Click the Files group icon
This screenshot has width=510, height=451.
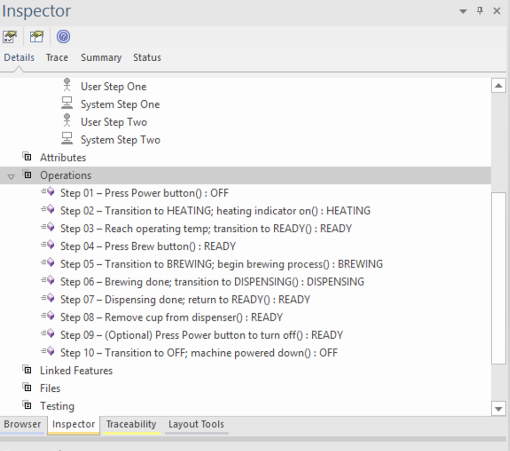[x=27, y=387]
